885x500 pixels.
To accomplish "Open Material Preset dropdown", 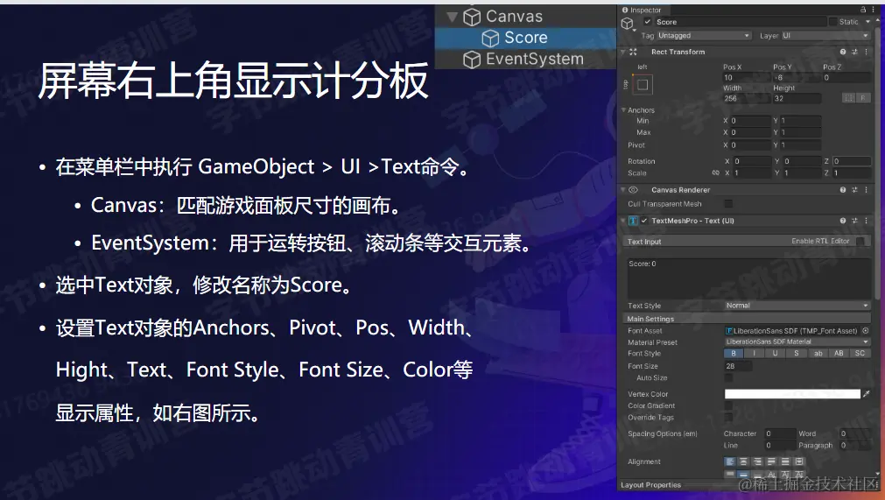I will (x=797, y=342).
